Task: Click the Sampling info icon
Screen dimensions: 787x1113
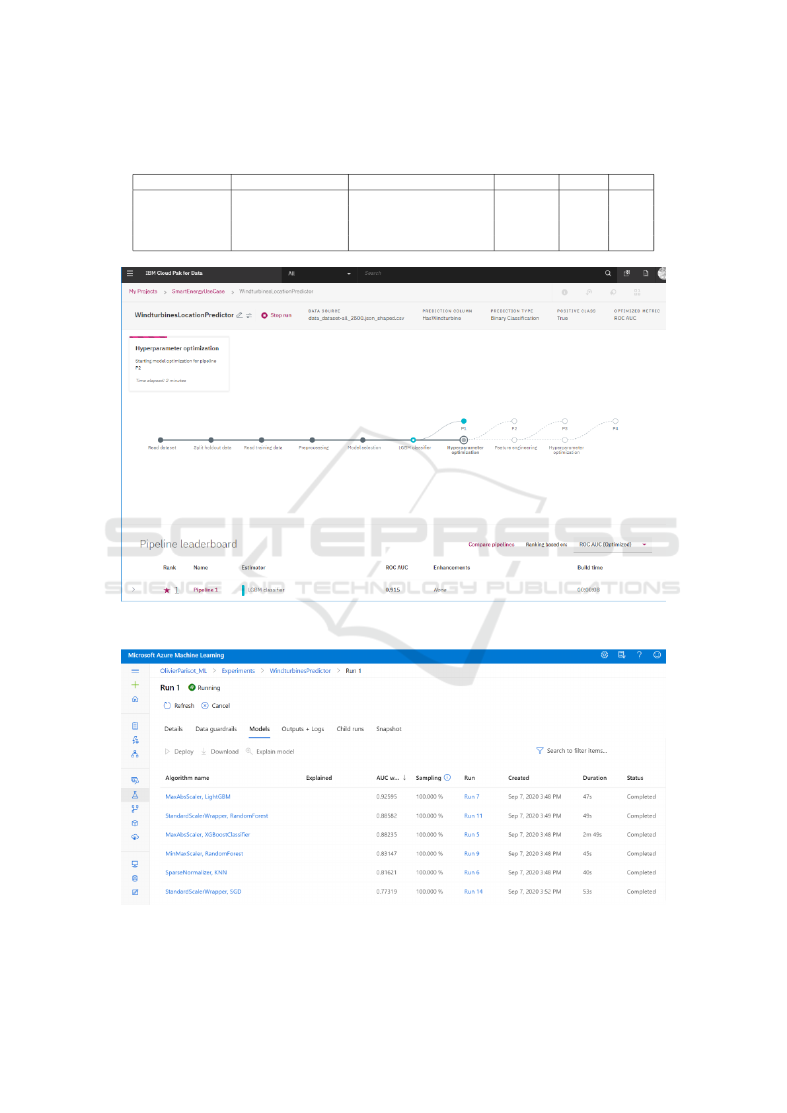Action: click(x=447, y=777)
